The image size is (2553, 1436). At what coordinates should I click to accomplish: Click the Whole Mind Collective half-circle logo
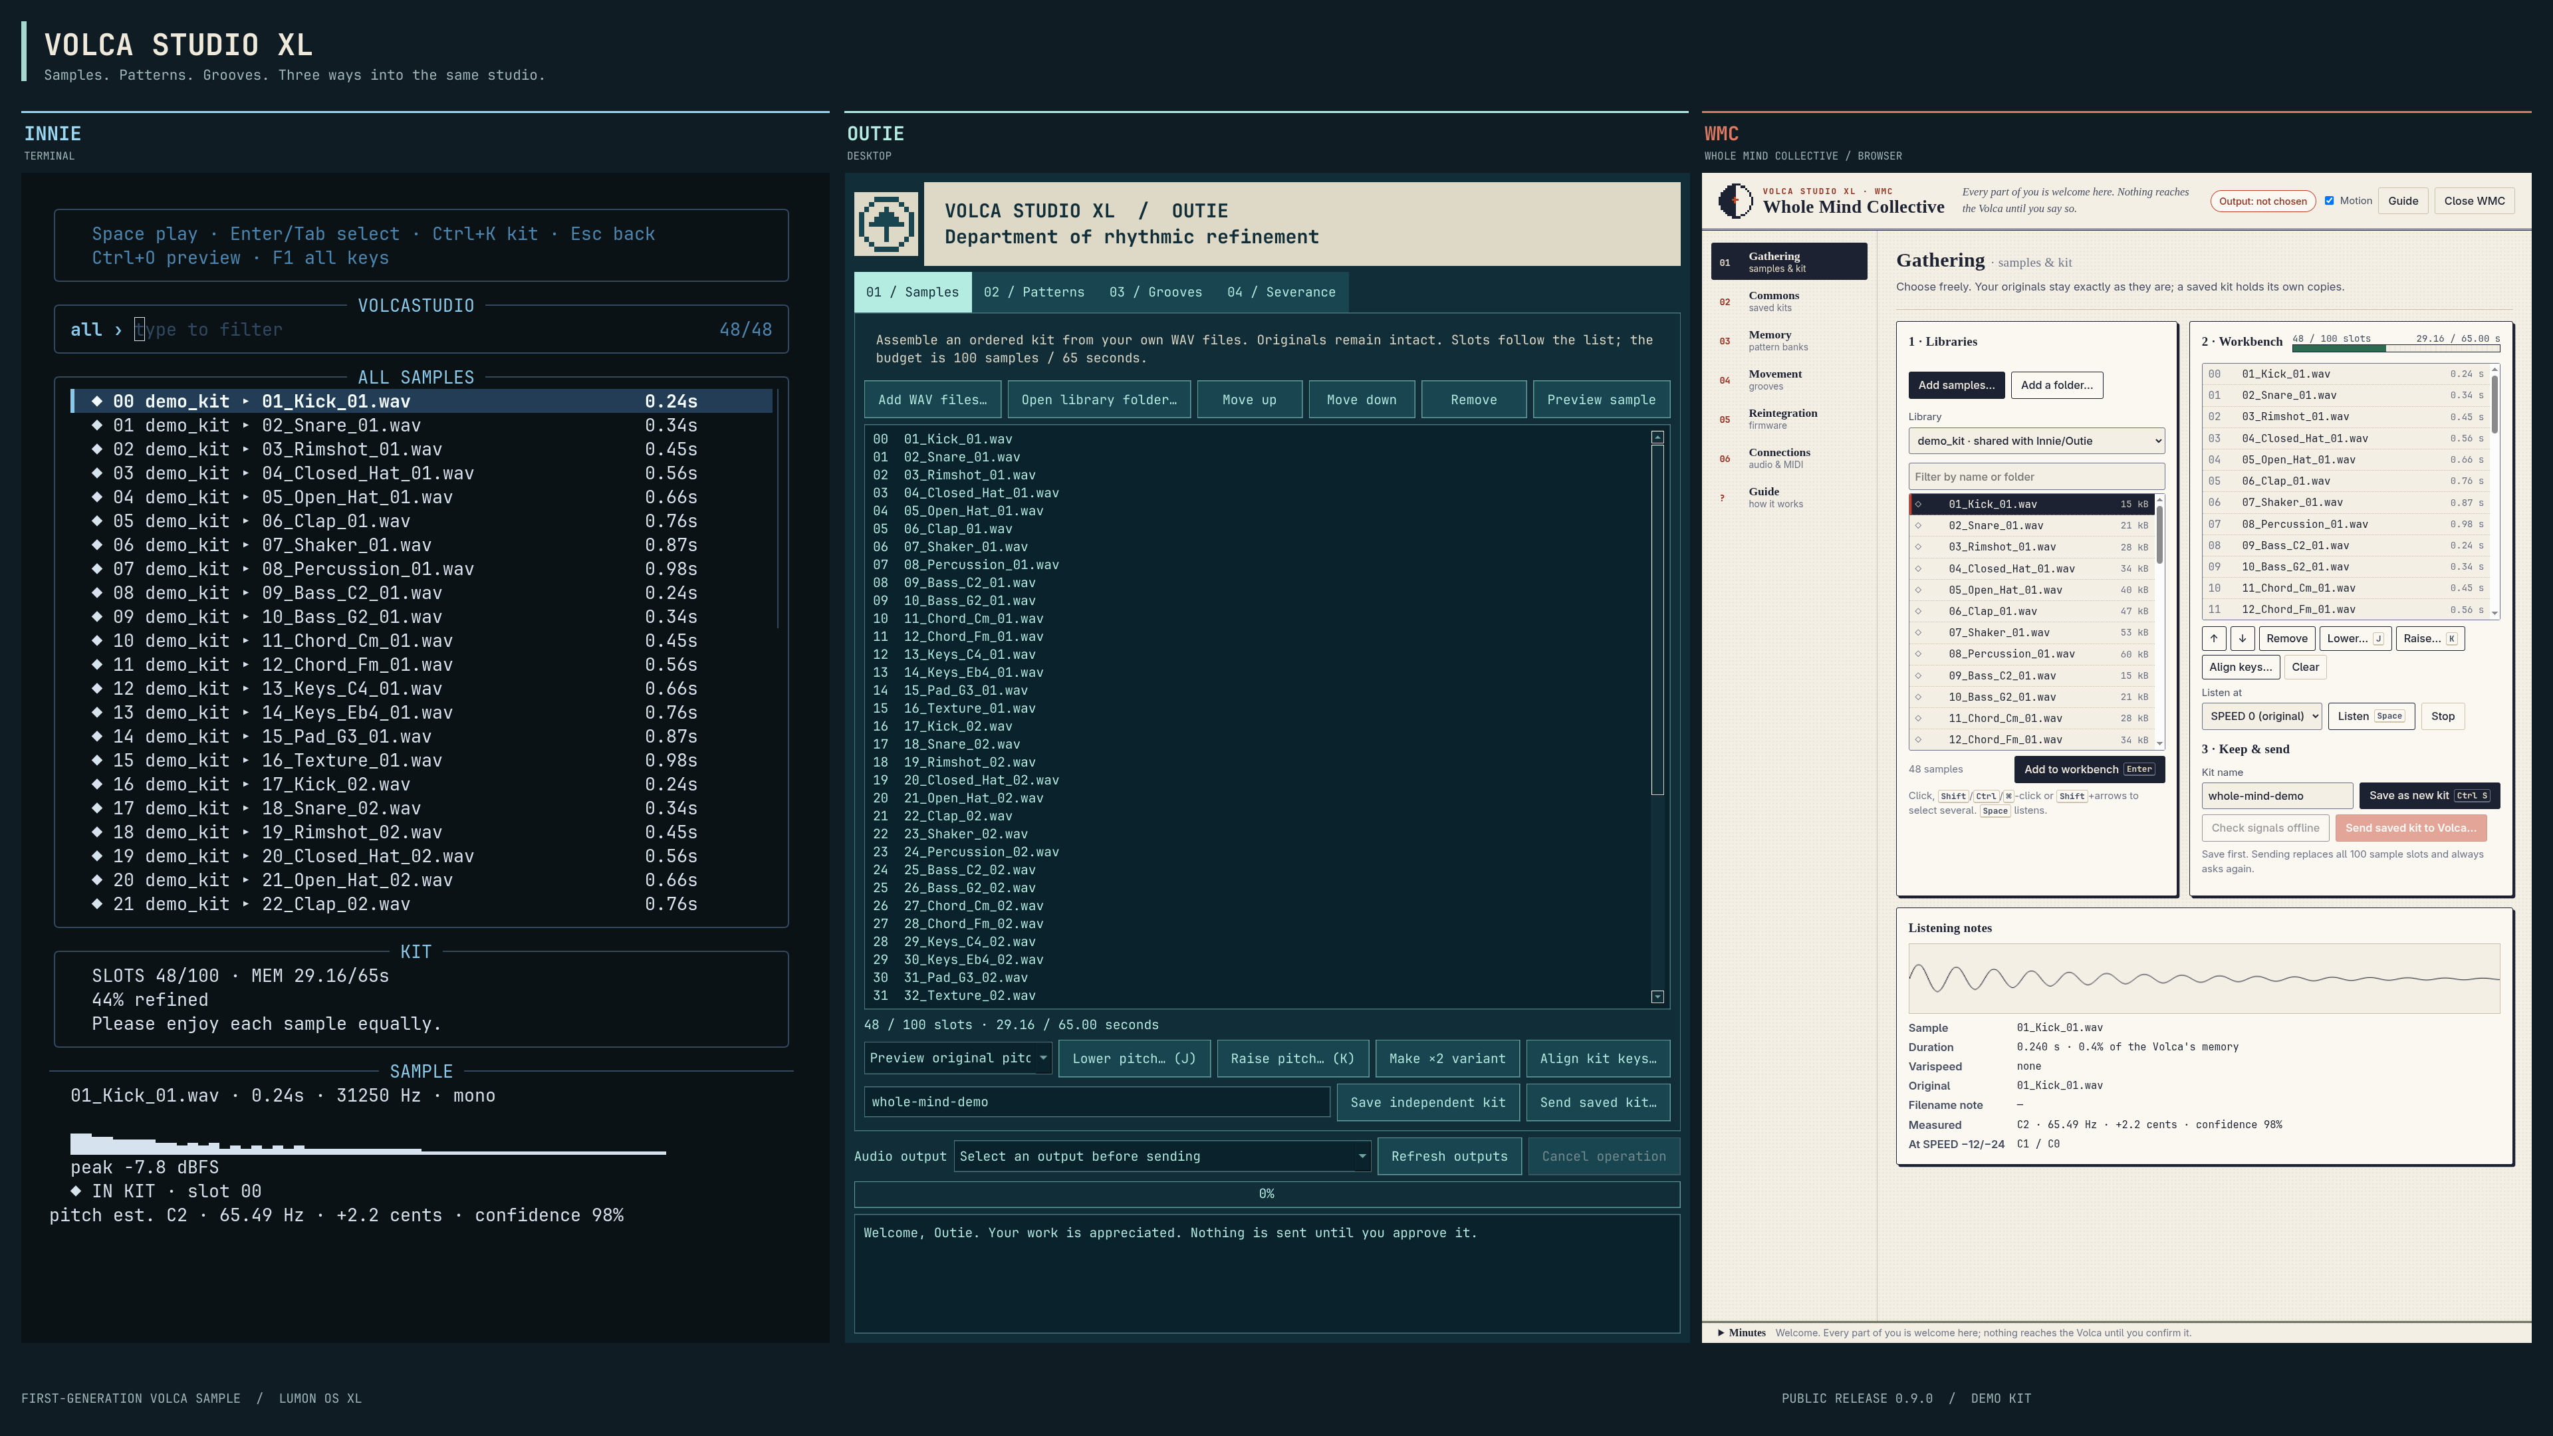tap(1735, 200)
